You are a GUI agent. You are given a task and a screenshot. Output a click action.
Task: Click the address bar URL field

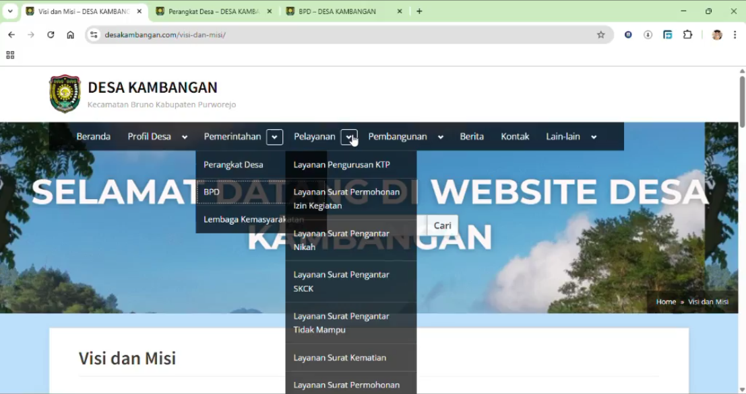pos(337,35)
